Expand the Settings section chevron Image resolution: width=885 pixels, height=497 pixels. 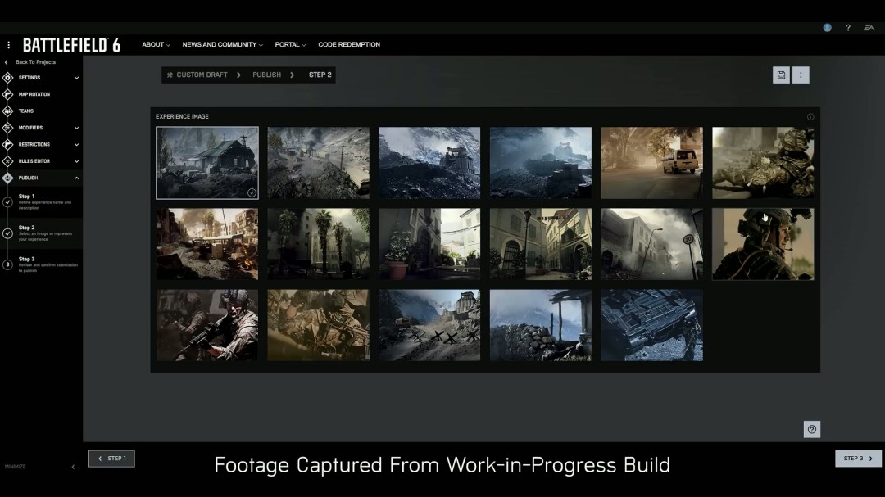click(x=76, y=78)
